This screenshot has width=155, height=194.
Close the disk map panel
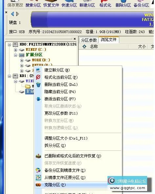(6, 12)
